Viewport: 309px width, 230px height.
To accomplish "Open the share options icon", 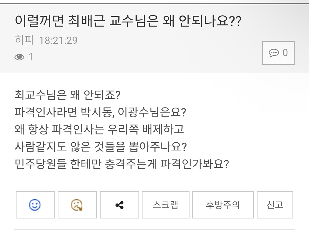I will [x=119, y=205].
